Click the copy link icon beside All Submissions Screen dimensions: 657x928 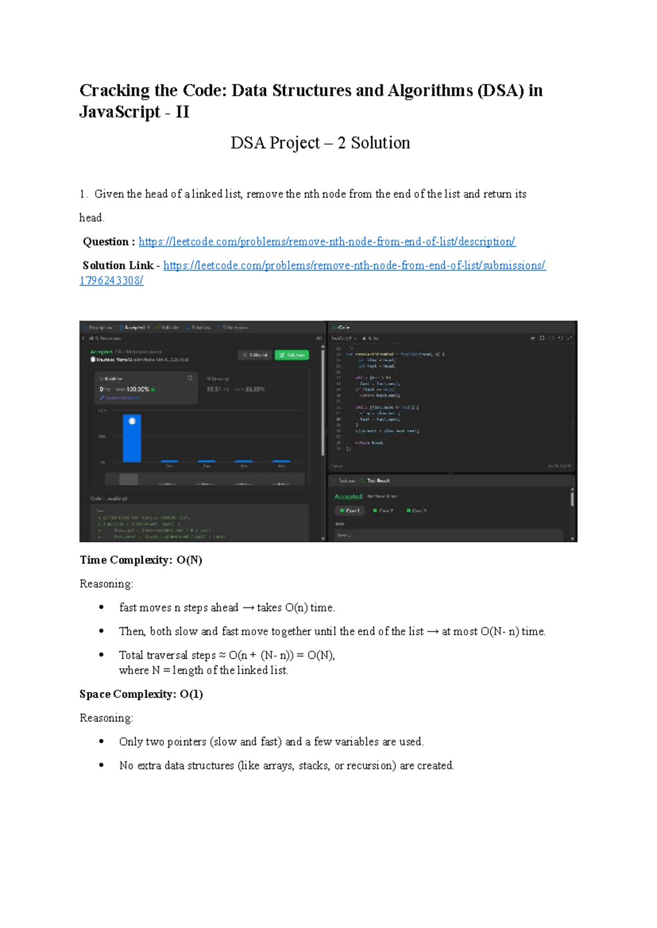(319, 338)
